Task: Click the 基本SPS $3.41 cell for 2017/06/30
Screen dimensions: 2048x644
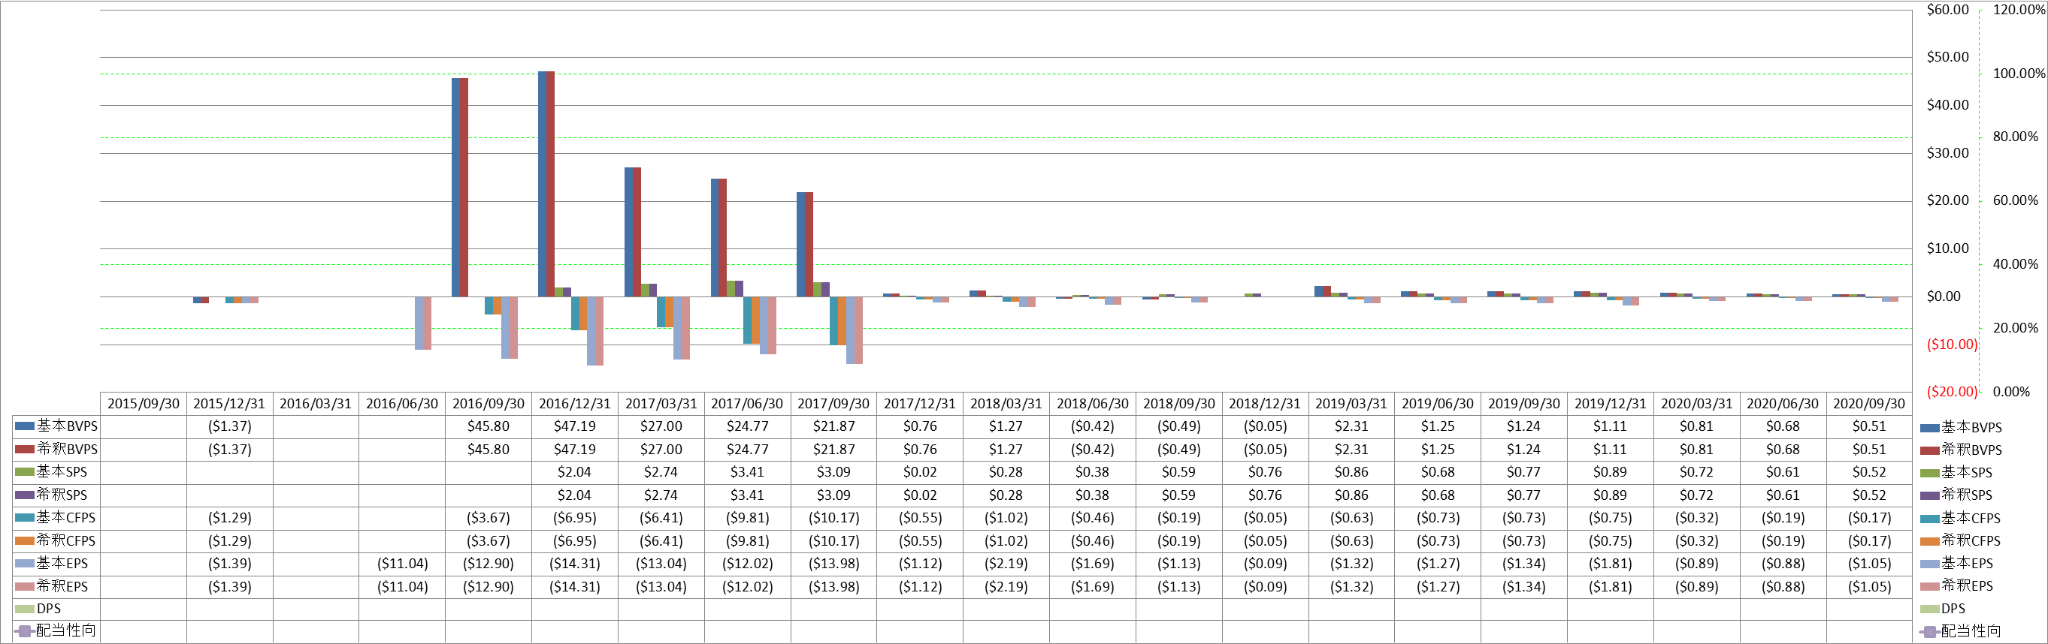Action: pos(747,471)
